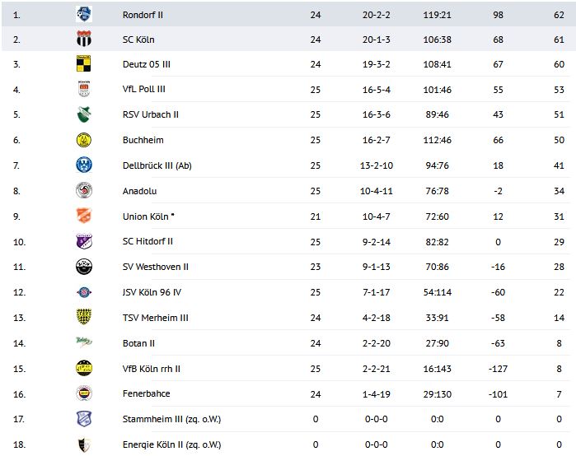Click the Union Köln orange crest
The image size is (576, 456).
point(84,216)
